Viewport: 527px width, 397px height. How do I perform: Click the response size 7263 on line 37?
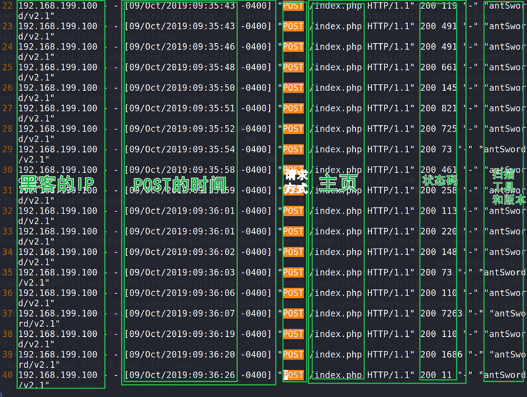click(x=451, y=314)
